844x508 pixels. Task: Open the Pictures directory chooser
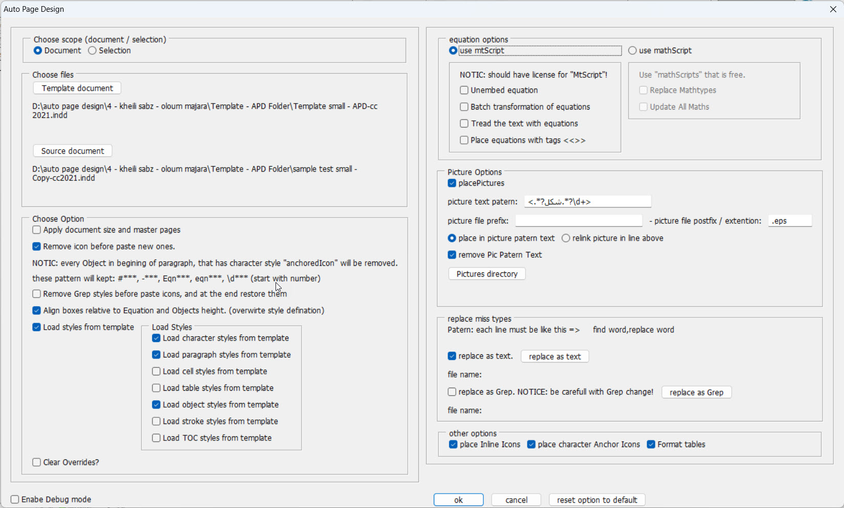[x=487, y=274]
